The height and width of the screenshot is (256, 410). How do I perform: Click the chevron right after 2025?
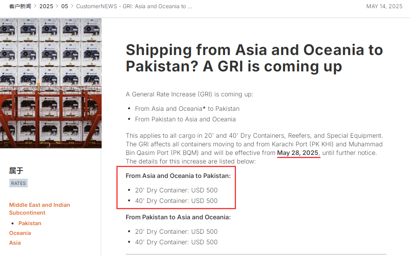57,6
